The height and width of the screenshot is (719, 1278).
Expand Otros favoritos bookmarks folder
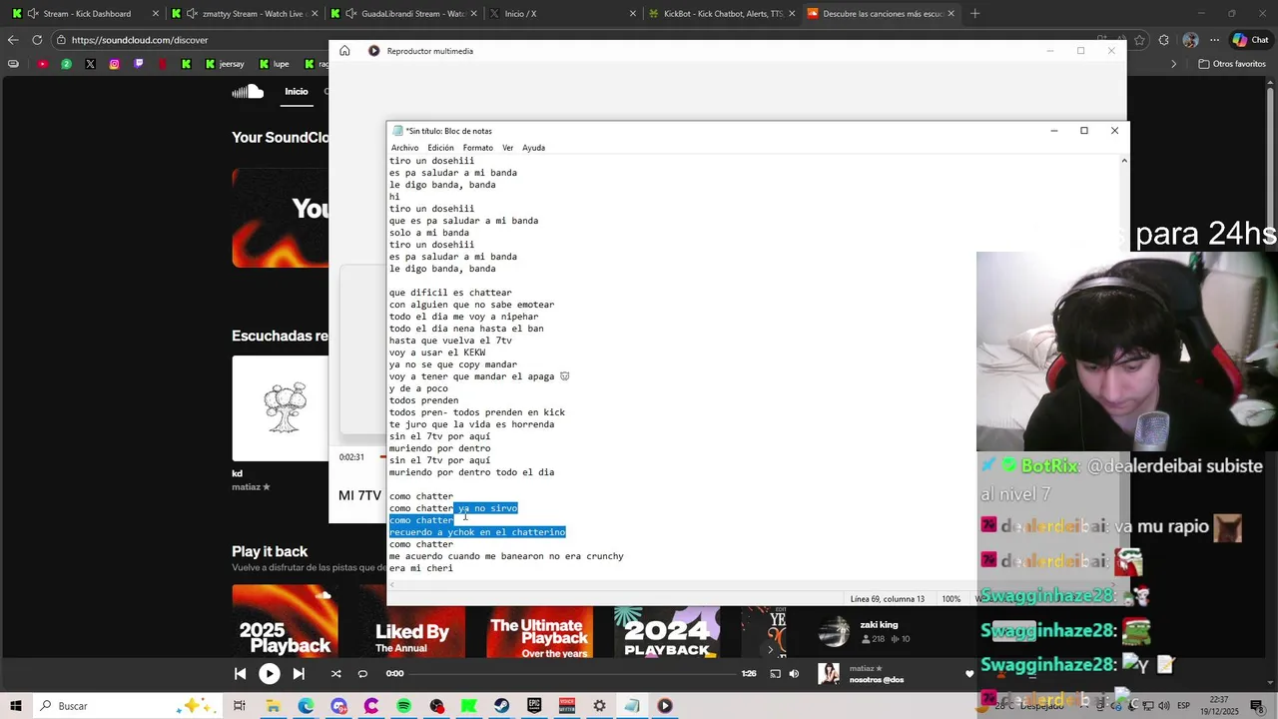(1230, 64)
